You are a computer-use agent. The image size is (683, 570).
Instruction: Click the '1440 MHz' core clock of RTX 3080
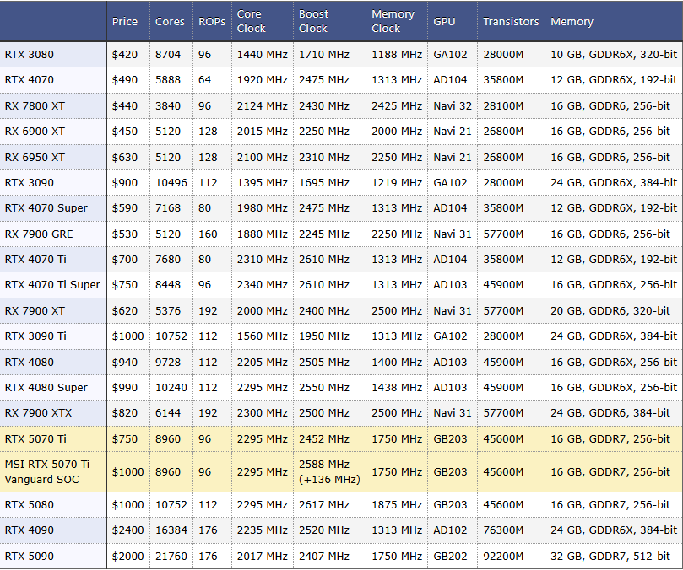tap(263, 55)
